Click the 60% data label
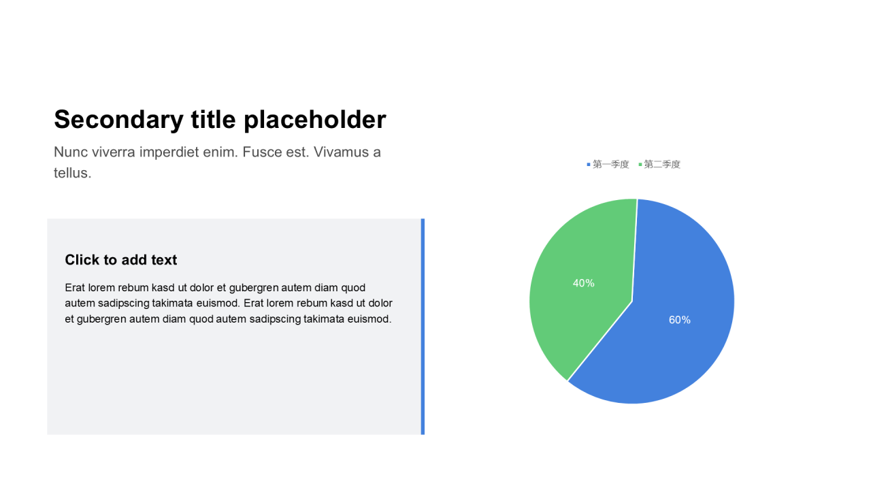The height and width of the screenshot is (490, 871). pyautogui.click(x=679, y=320)
